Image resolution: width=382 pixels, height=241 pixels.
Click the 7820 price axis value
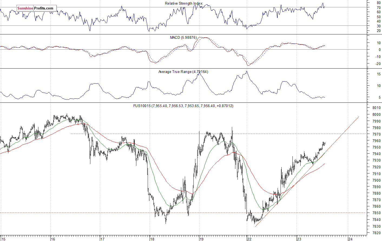[x=377, y=233]
